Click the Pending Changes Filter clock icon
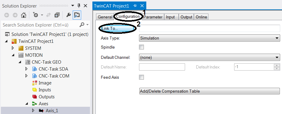The width and height of the screenshot is (282, 114). point(35,15)
